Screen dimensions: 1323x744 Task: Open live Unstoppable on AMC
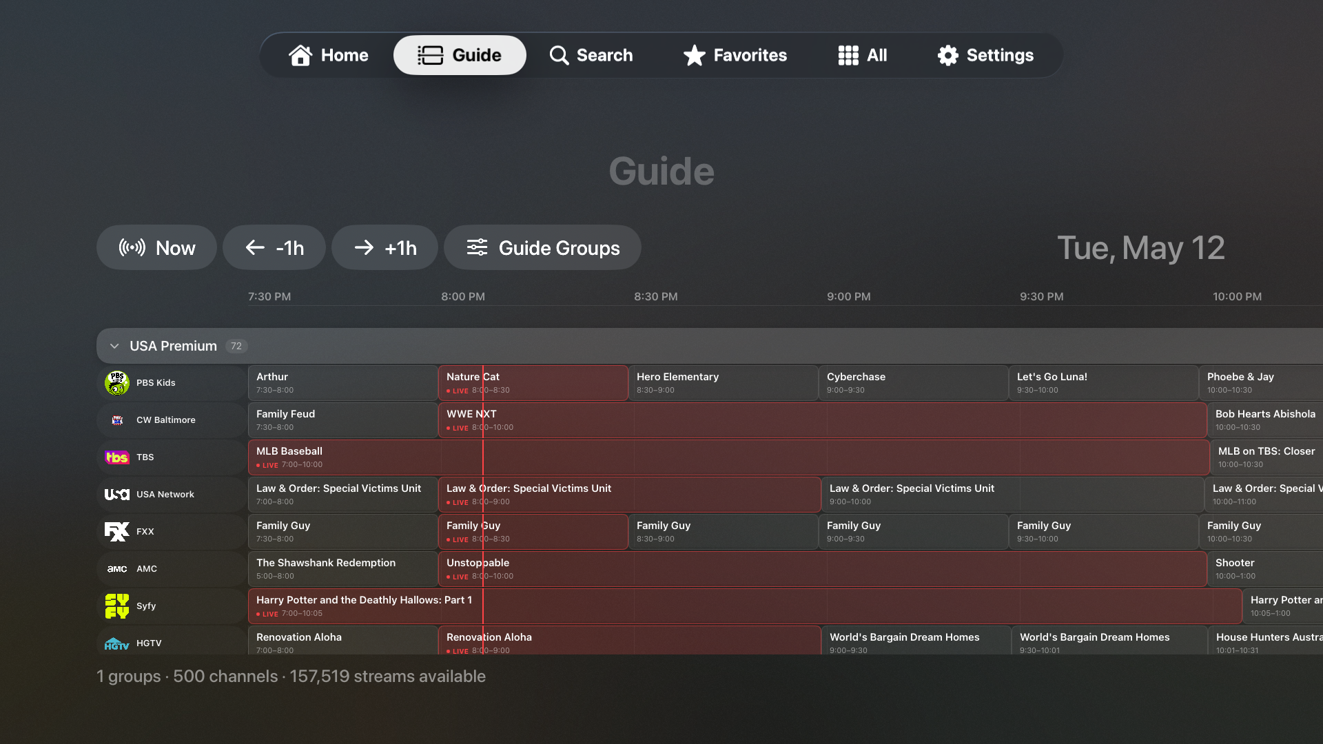coord(822,569)
